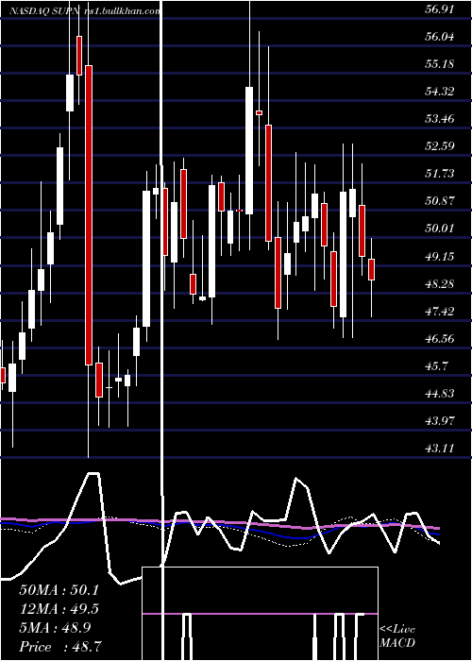
Task: Click the 50.01 price axis label
Action: (x=440, y=229)
